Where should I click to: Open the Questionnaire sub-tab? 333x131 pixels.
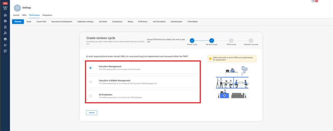coord(177,22)
